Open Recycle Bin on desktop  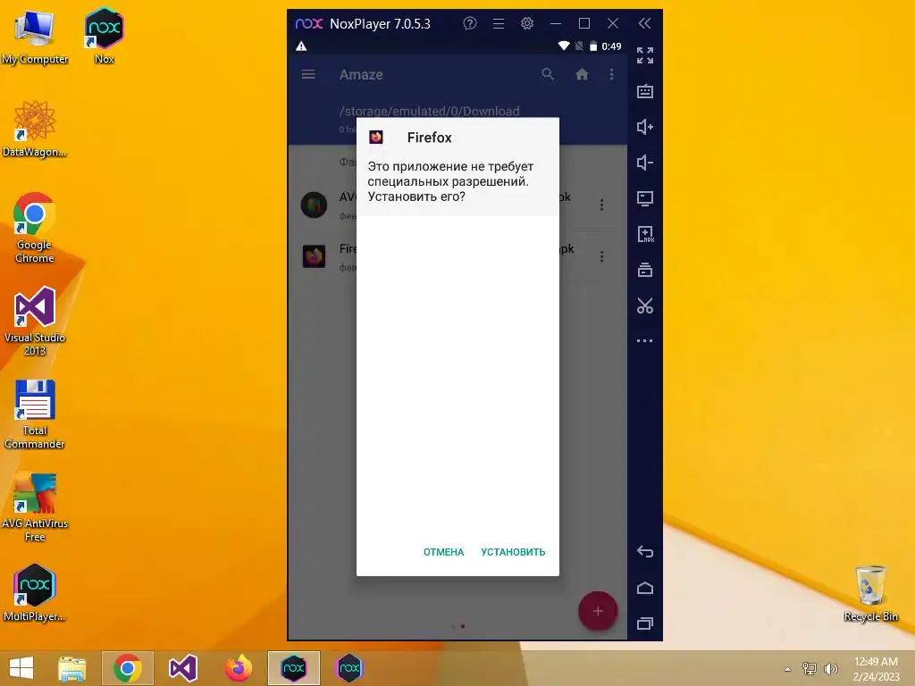[870, 594]
